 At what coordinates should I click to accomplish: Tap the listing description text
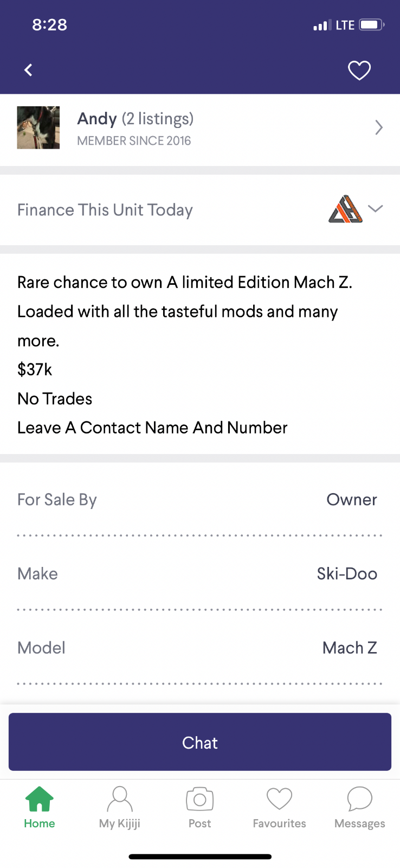(185, 355)
